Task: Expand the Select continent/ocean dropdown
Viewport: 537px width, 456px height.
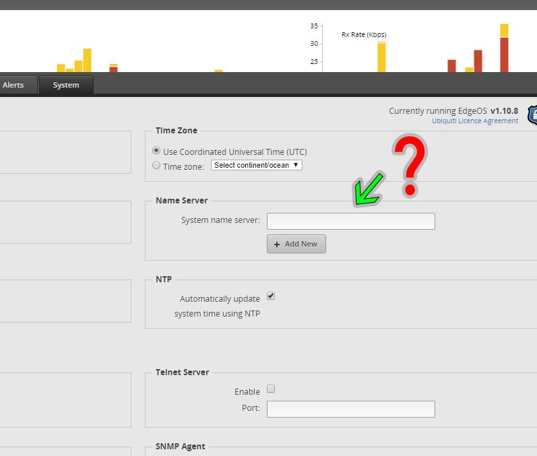Action: [x=257, y=165]
